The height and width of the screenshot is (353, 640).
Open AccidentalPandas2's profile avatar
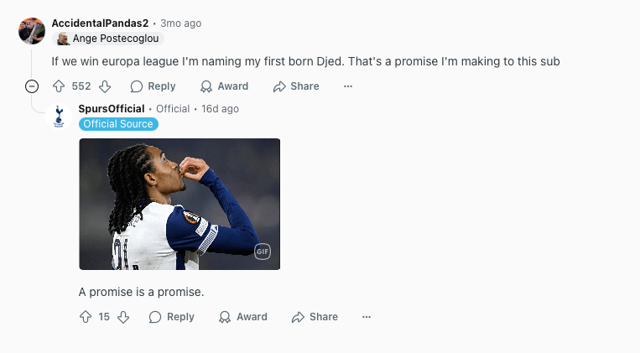32,31
